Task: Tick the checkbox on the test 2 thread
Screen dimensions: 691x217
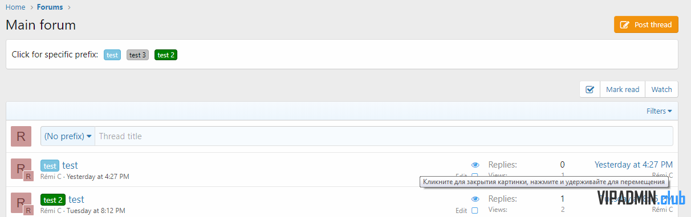Action: [x=475, y=211]
